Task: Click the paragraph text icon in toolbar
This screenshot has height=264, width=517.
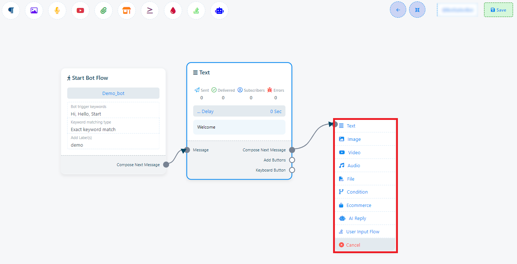Action: tap(11, 10)
